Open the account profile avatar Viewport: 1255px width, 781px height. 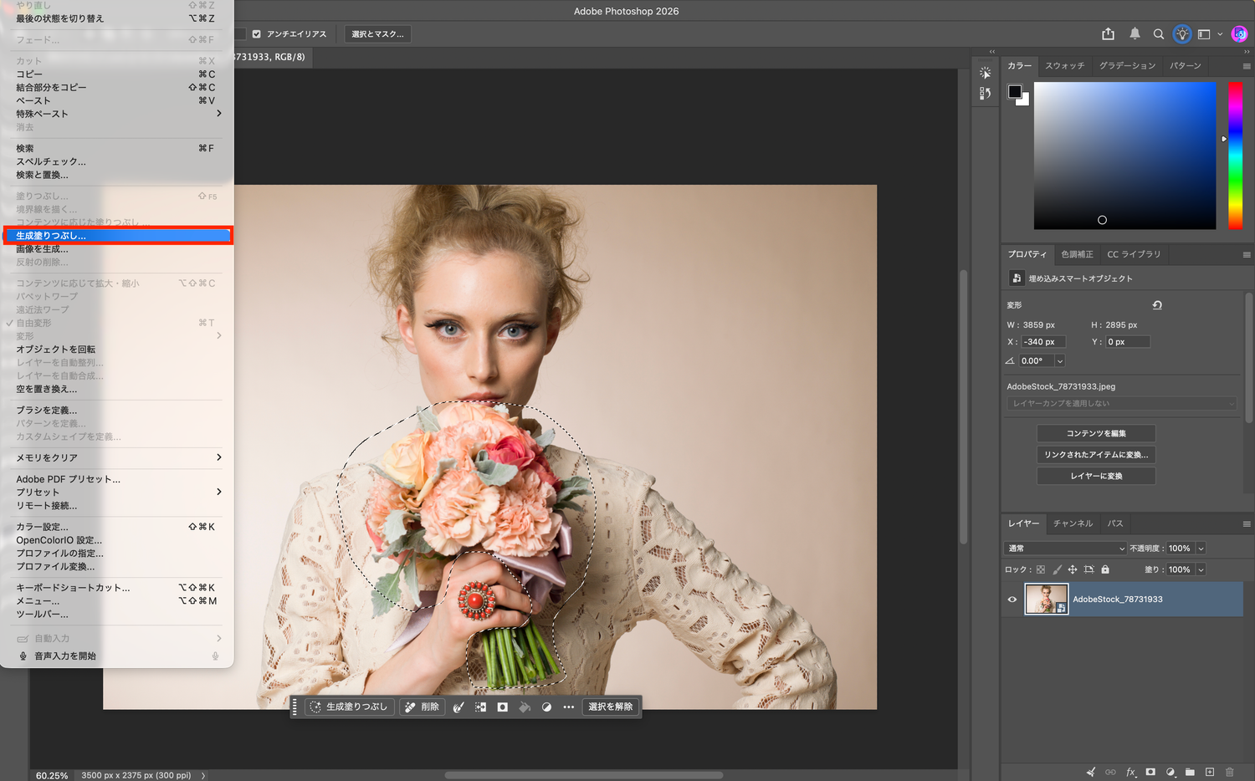(x=1239, y=34)
